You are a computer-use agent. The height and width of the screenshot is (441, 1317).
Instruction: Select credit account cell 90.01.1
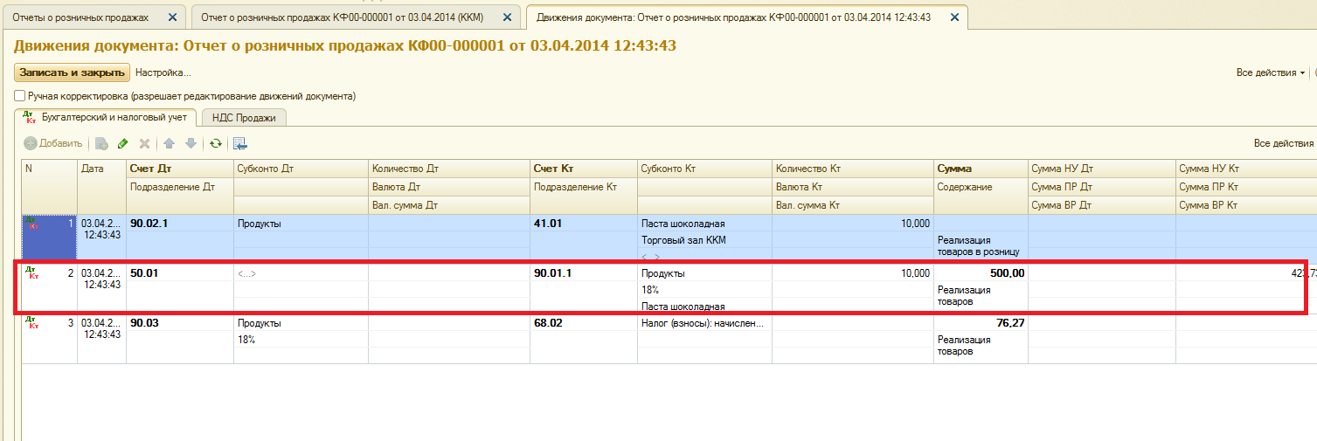[x=584, y=273]
